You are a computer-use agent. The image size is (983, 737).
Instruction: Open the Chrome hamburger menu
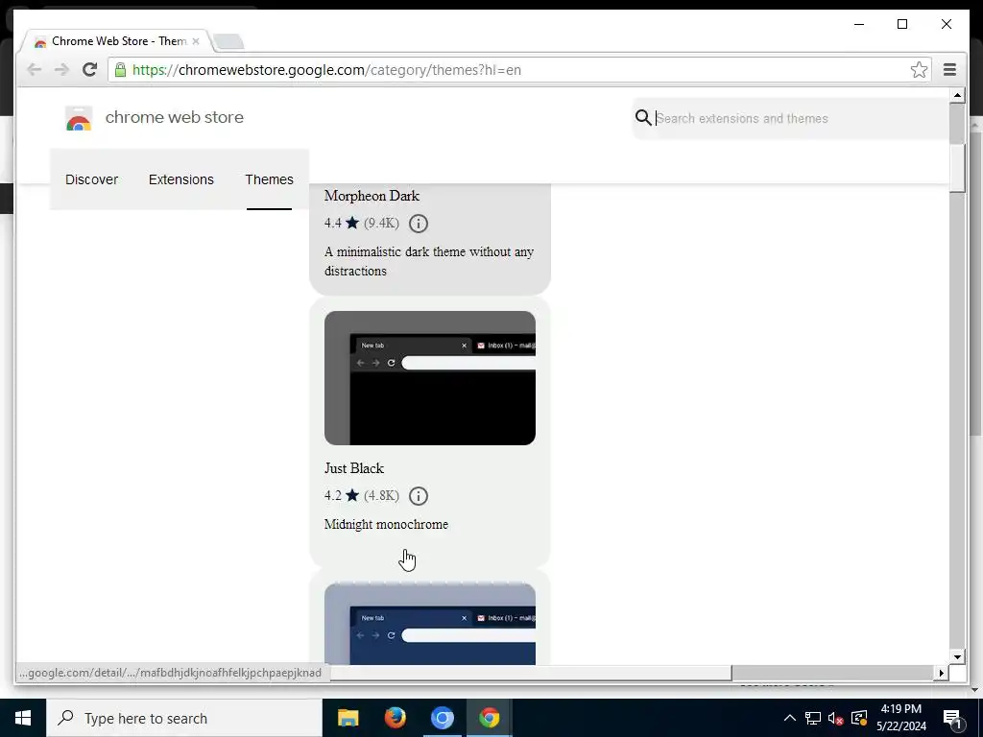(x=949, y=69)
